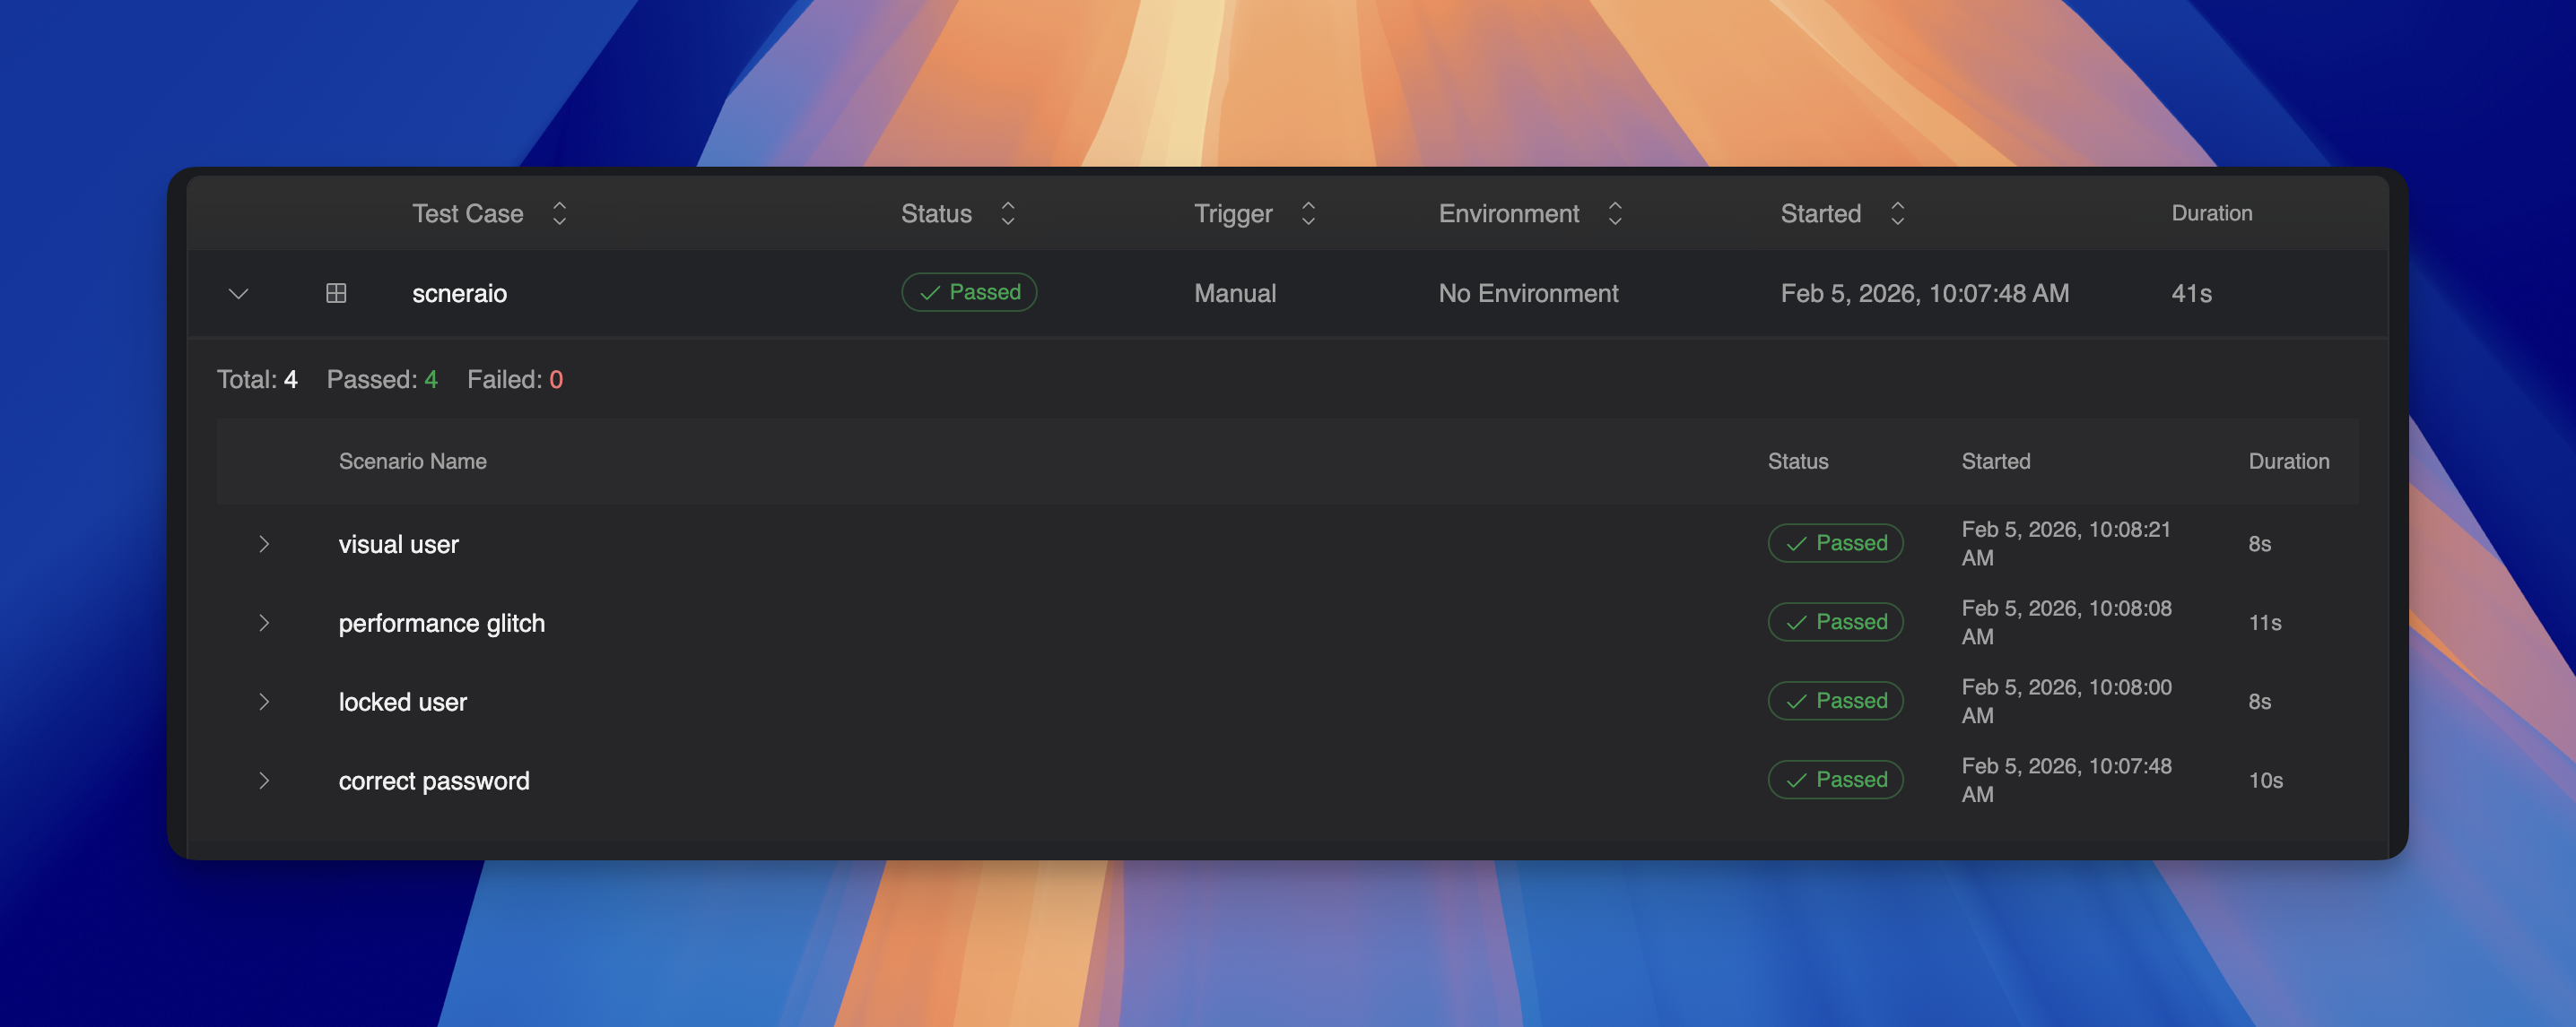Expand the performance glitch scenario
This screenshot has width=2576, height=1027.
click(x=264, y=624)
